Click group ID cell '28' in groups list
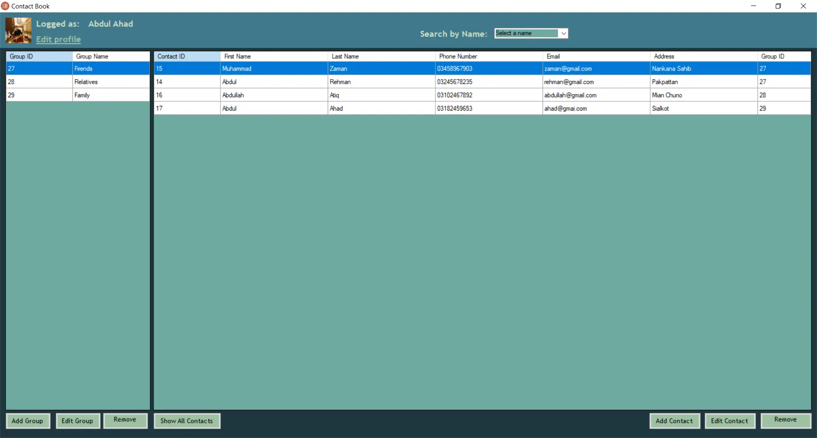Image resolution: width=817 pixels, height=438 pixels. click(x=39, y=82)
